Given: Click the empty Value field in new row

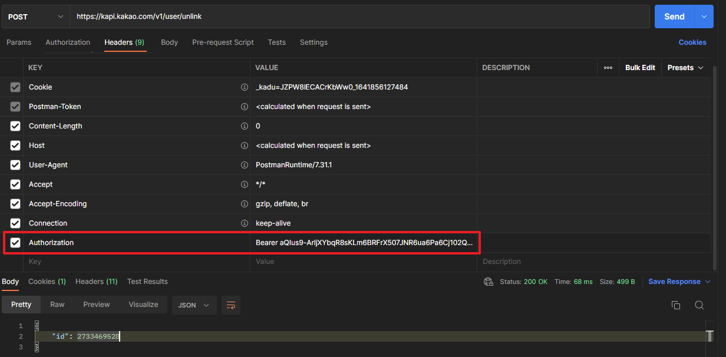Looking at the screenshot, I should 364,262.
